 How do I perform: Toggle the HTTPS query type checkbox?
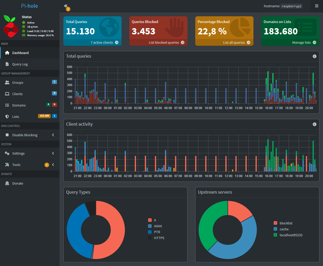(150, 238)
